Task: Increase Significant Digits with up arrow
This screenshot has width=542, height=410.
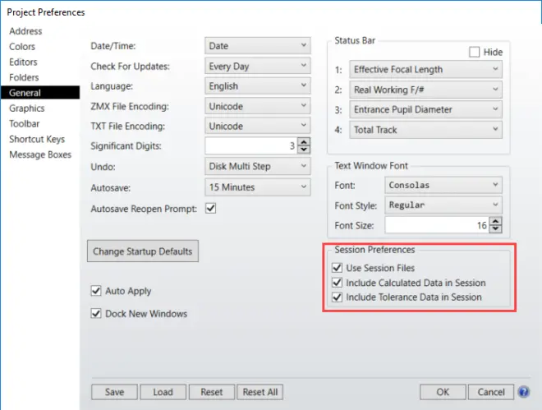Action: click(304, 142)
